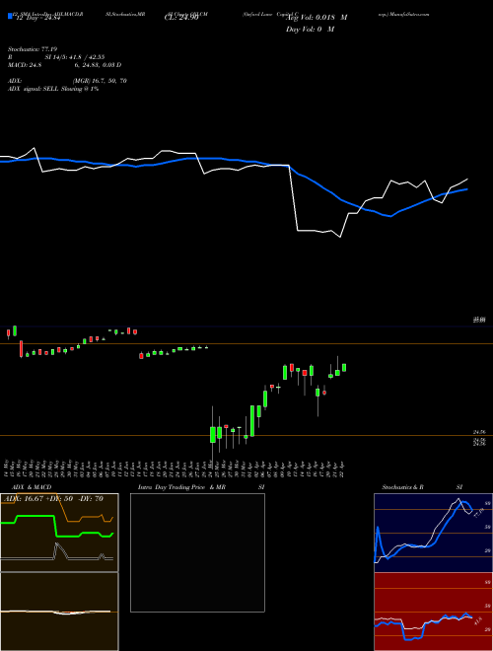Click the 'CL: 24.90' closing price text

pyautogui.click(x=181, y=18)
